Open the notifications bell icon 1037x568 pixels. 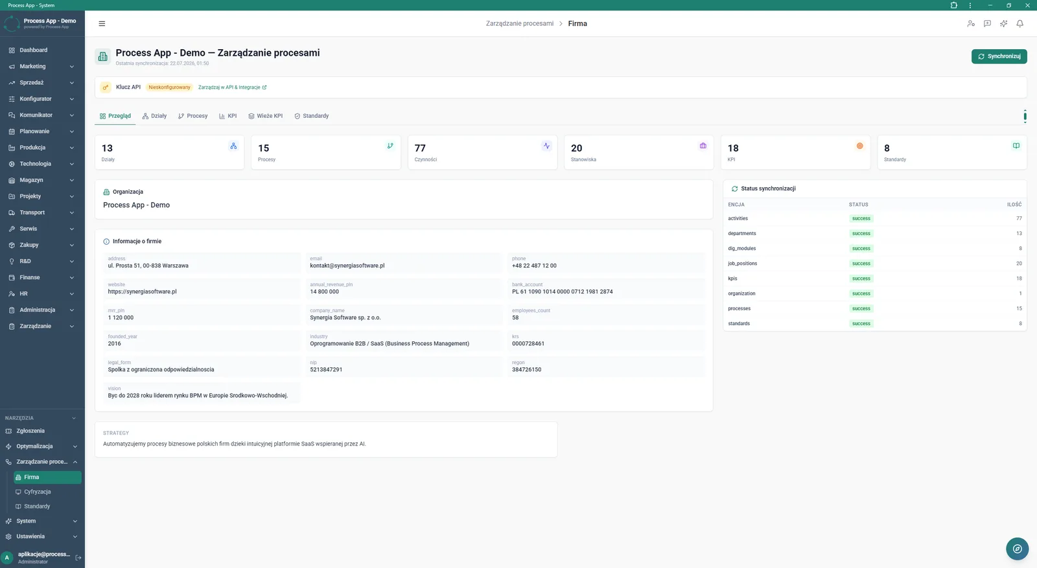(1020, 24)
